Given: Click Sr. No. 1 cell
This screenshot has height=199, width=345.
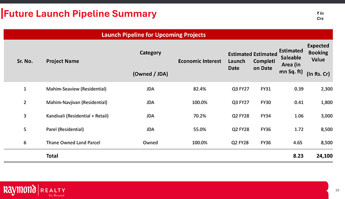Looking at the screenshot, I should (x=25, y=89).
